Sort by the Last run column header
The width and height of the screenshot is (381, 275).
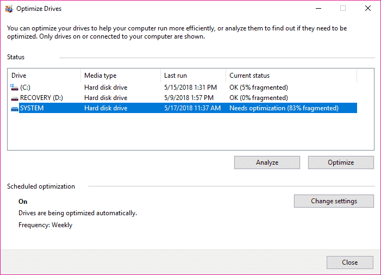(x=193, y=76)
